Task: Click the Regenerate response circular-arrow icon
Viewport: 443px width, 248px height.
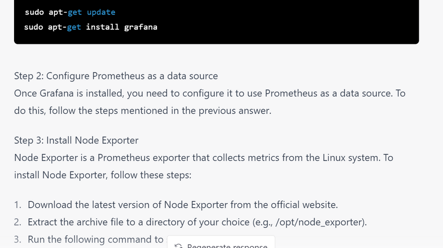Action: [x=178, y=246]
